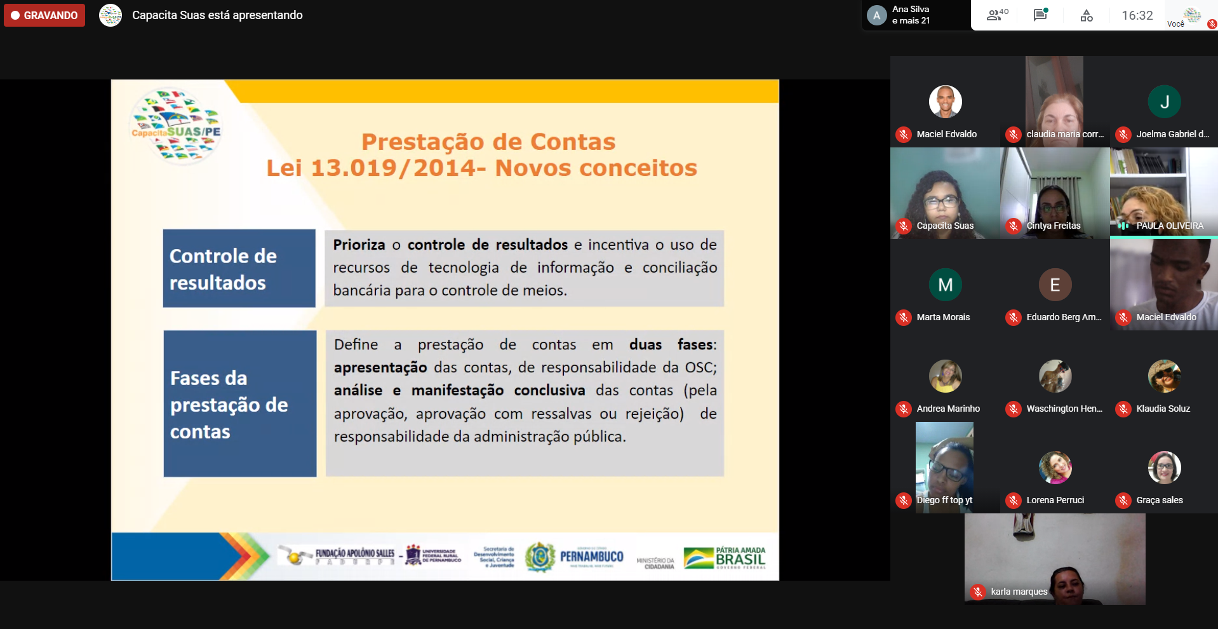Screen dimensions: 1218x629
Task: Click the Capacita Suas presenter logo in top bar
Action: (110, 15)
